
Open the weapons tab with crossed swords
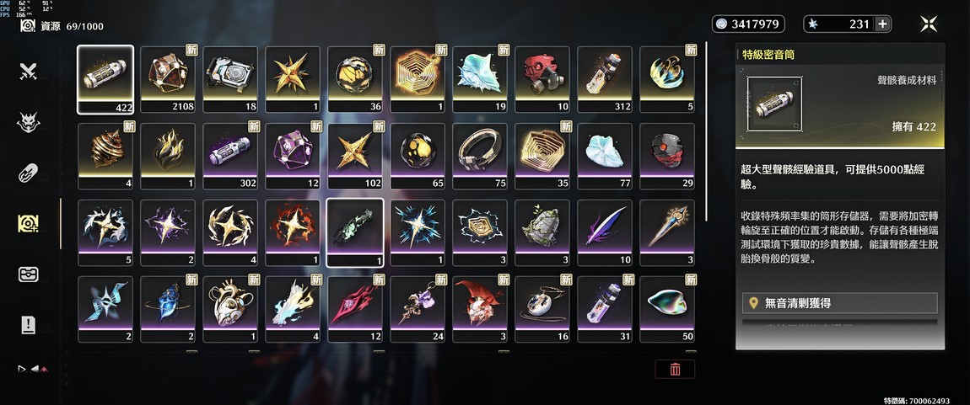(28, 72)
